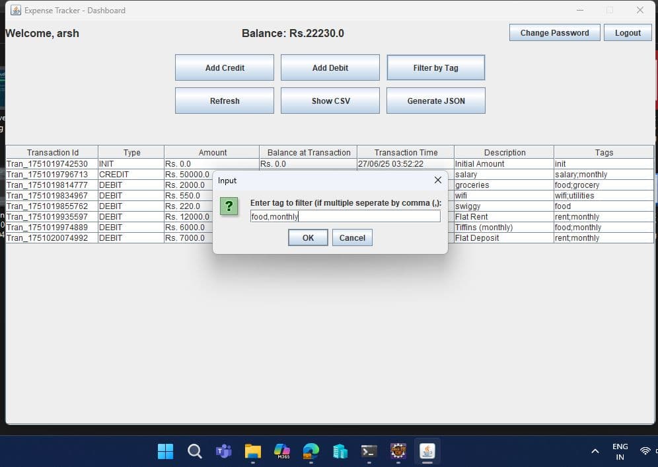The image size is (658, 467).
Task: Open Java EE IDE taskbar icon
Action: coord(398,451)
